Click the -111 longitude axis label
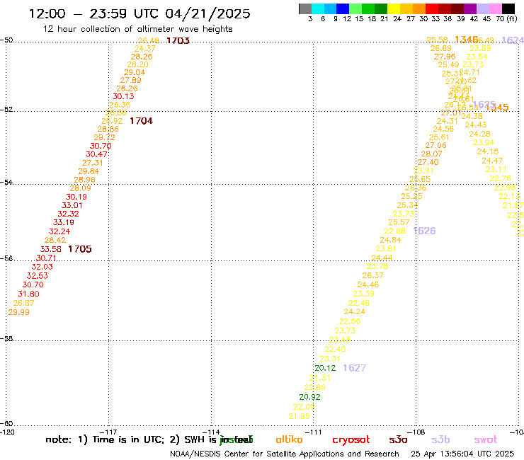 point(314,432)
